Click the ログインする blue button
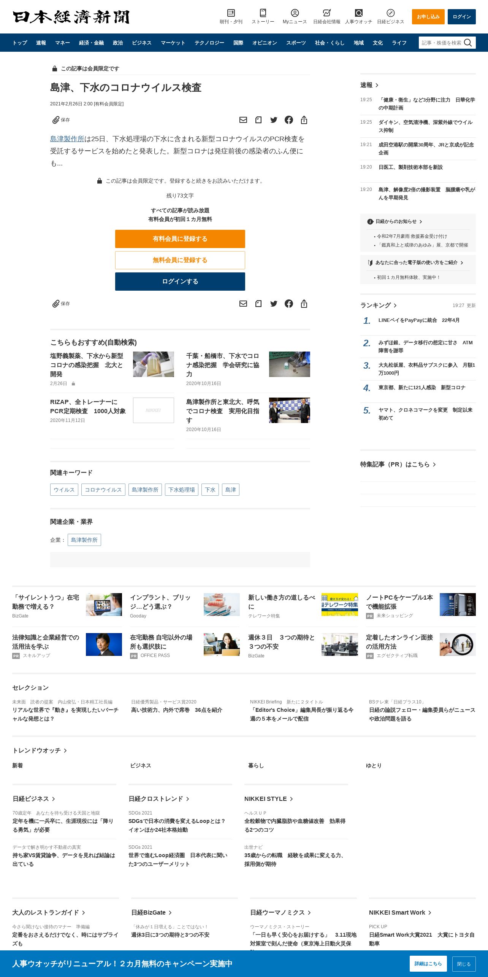The height and width of the screenshot is (977, 488). pyautogui.click(x=180, y=282)
